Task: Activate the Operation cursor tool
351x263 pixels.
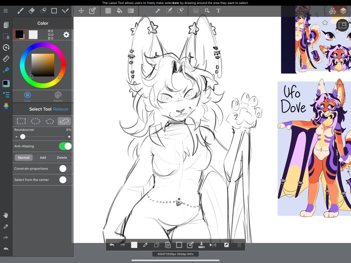Action: pyautogui.click(x=207, y=11)
